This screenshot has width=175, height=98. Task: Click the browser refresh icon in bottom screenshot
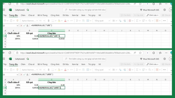(x=10, y=53)
